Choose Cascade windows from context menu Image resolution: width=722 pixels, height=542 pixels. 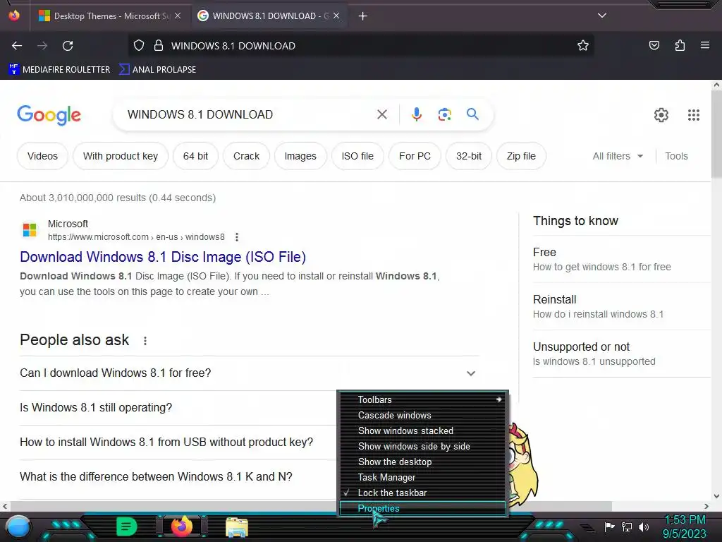pos(422,415)
